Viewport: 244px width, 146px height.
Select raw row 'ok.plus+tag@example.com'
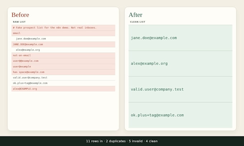pyautogui.click(x=64, y=83)
